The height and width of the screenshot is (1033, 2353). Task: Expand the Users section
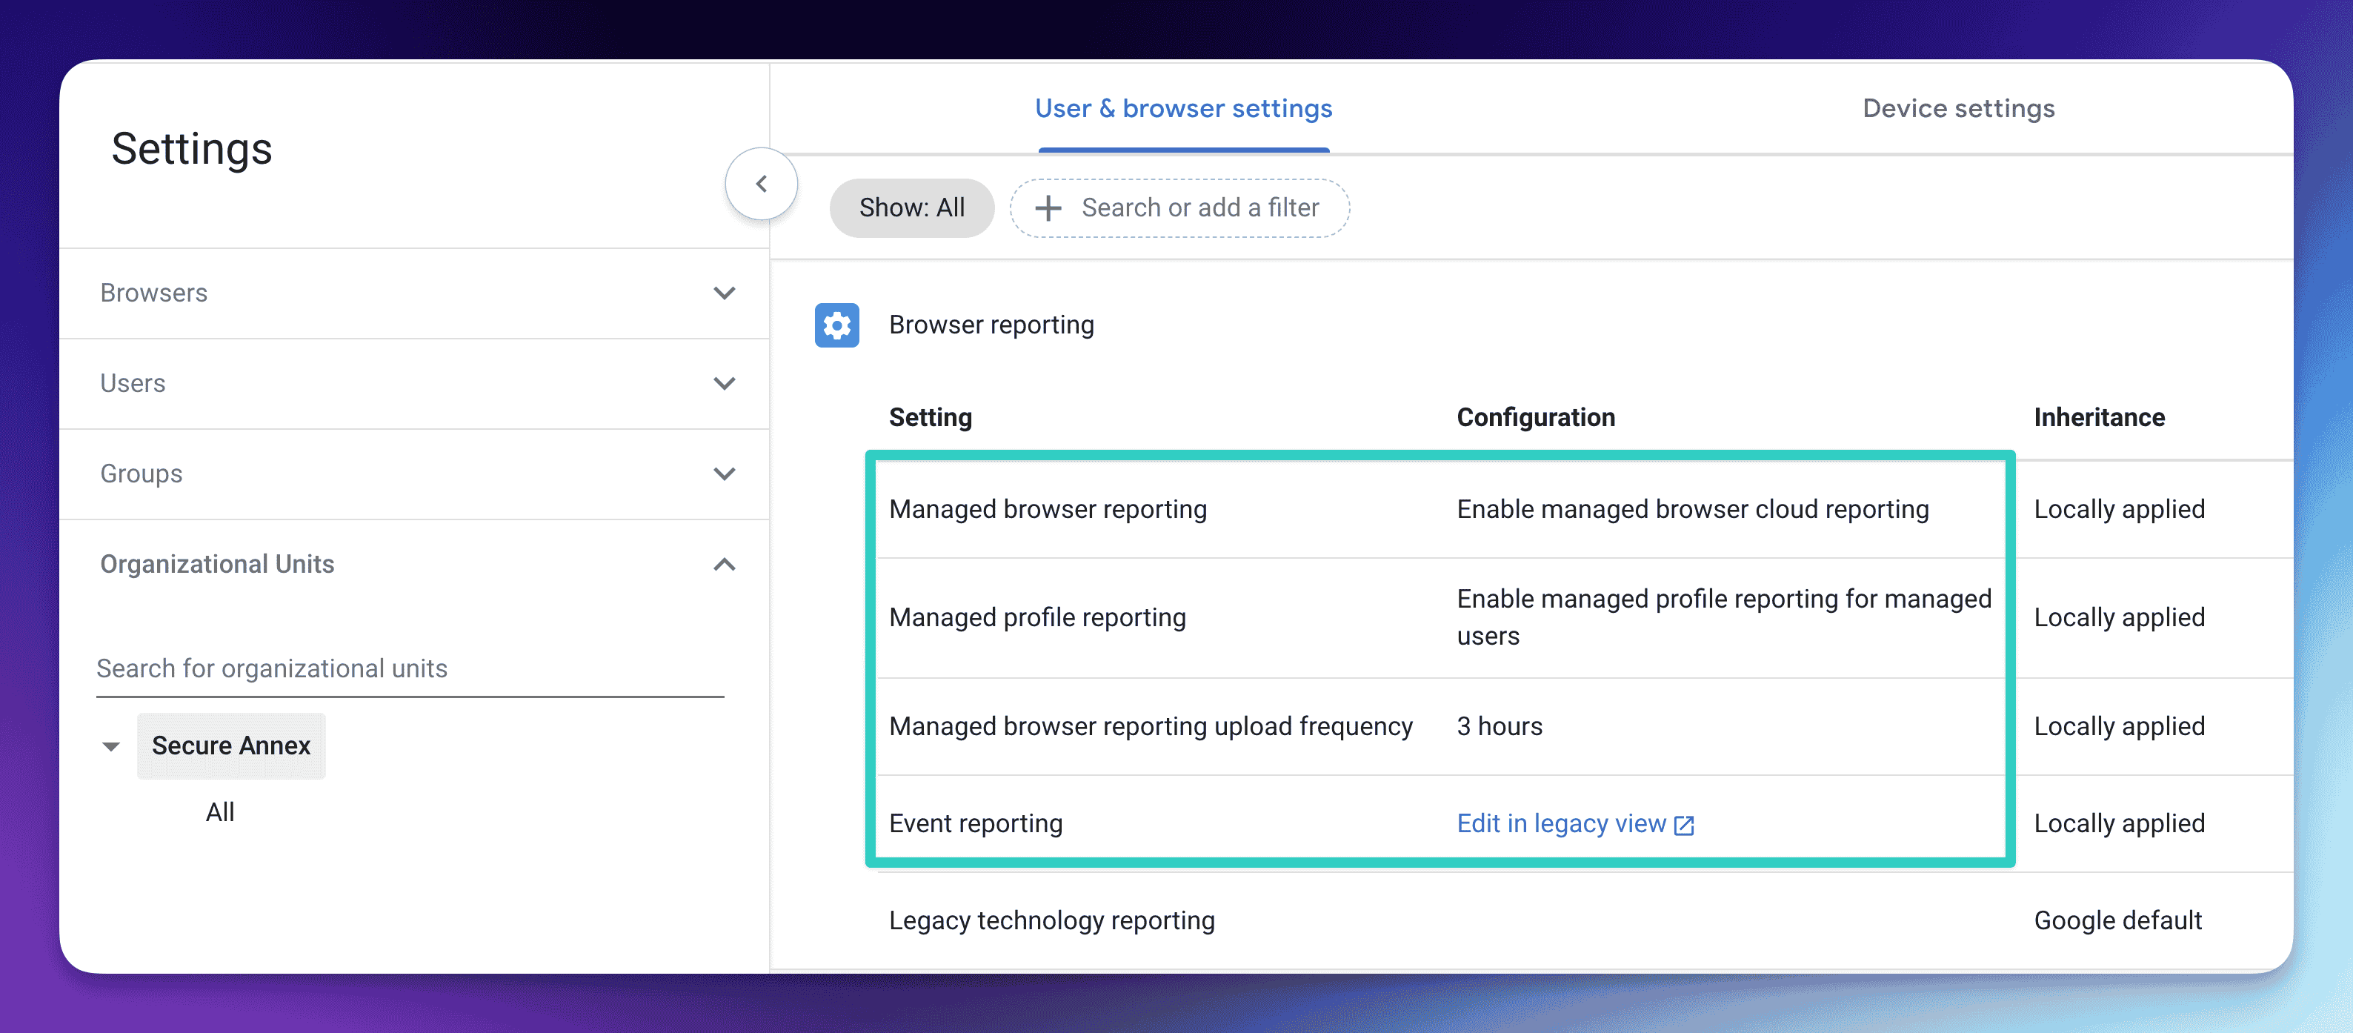(725, 382)
